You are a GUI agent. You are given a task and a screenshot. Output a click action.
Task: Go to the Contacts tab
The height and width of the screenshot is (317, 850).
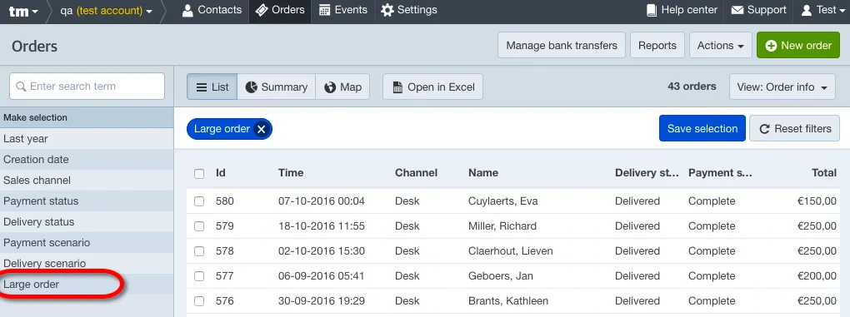(212, 10)
